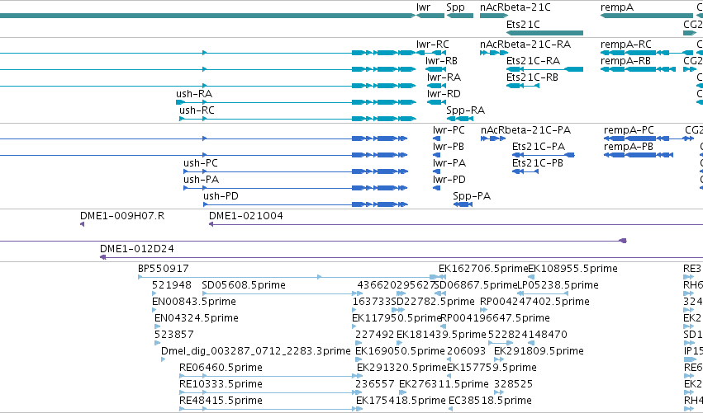Click the 328525 EST label
The image size is (703, 413).
click(x=513, y=384)
